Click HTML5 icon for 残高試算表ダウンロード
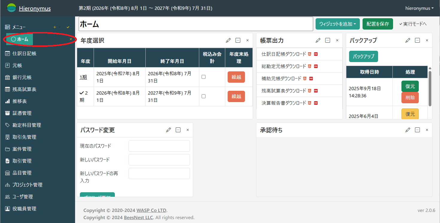The width and height of the screenshot is (440, 223). coord(310,91)
